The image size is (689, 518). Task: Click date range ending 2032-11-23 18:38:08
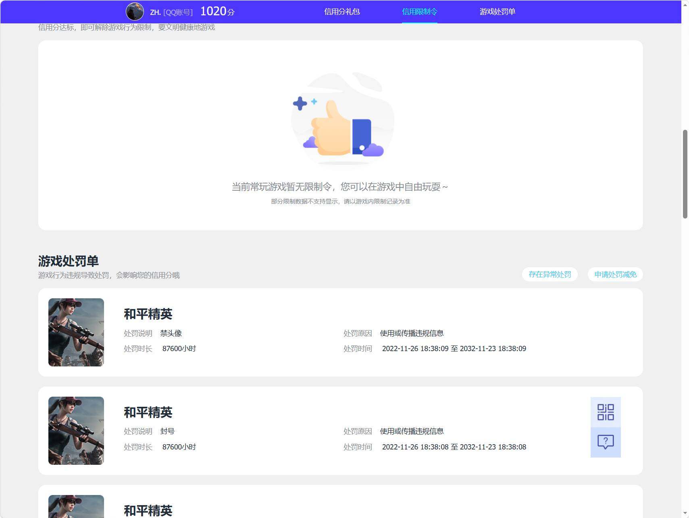(454, 447)
